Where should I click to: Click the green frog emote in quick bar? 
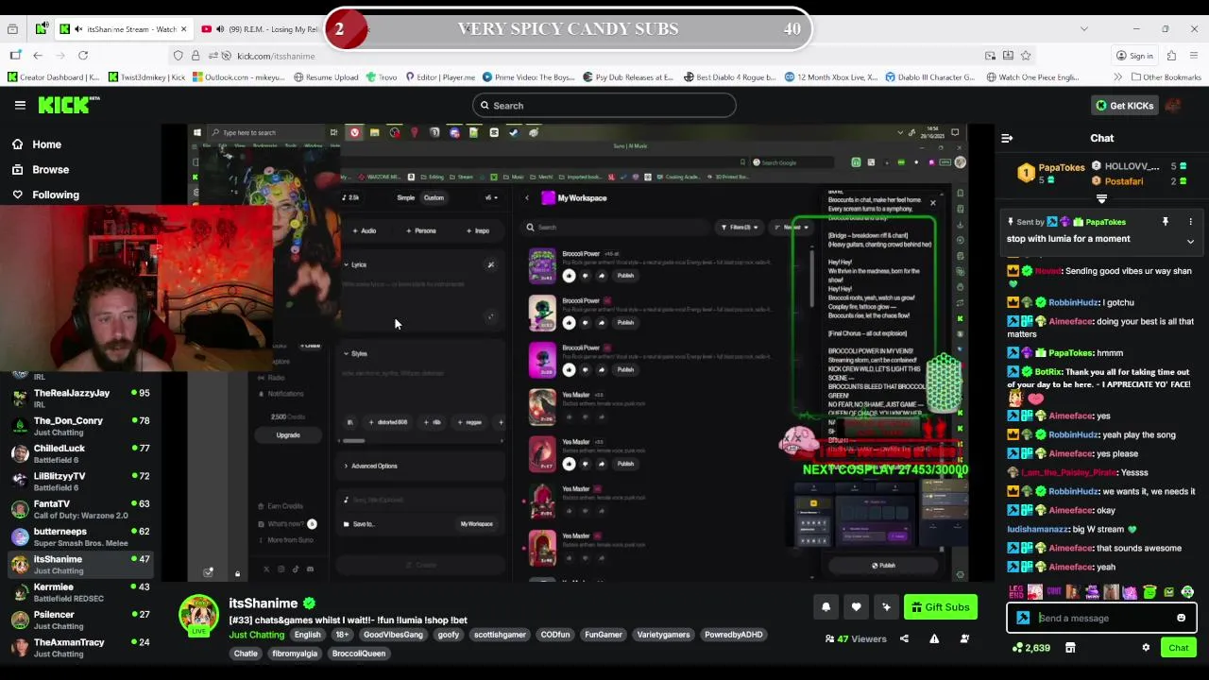pyautogui.click(x=1149, y=592)
